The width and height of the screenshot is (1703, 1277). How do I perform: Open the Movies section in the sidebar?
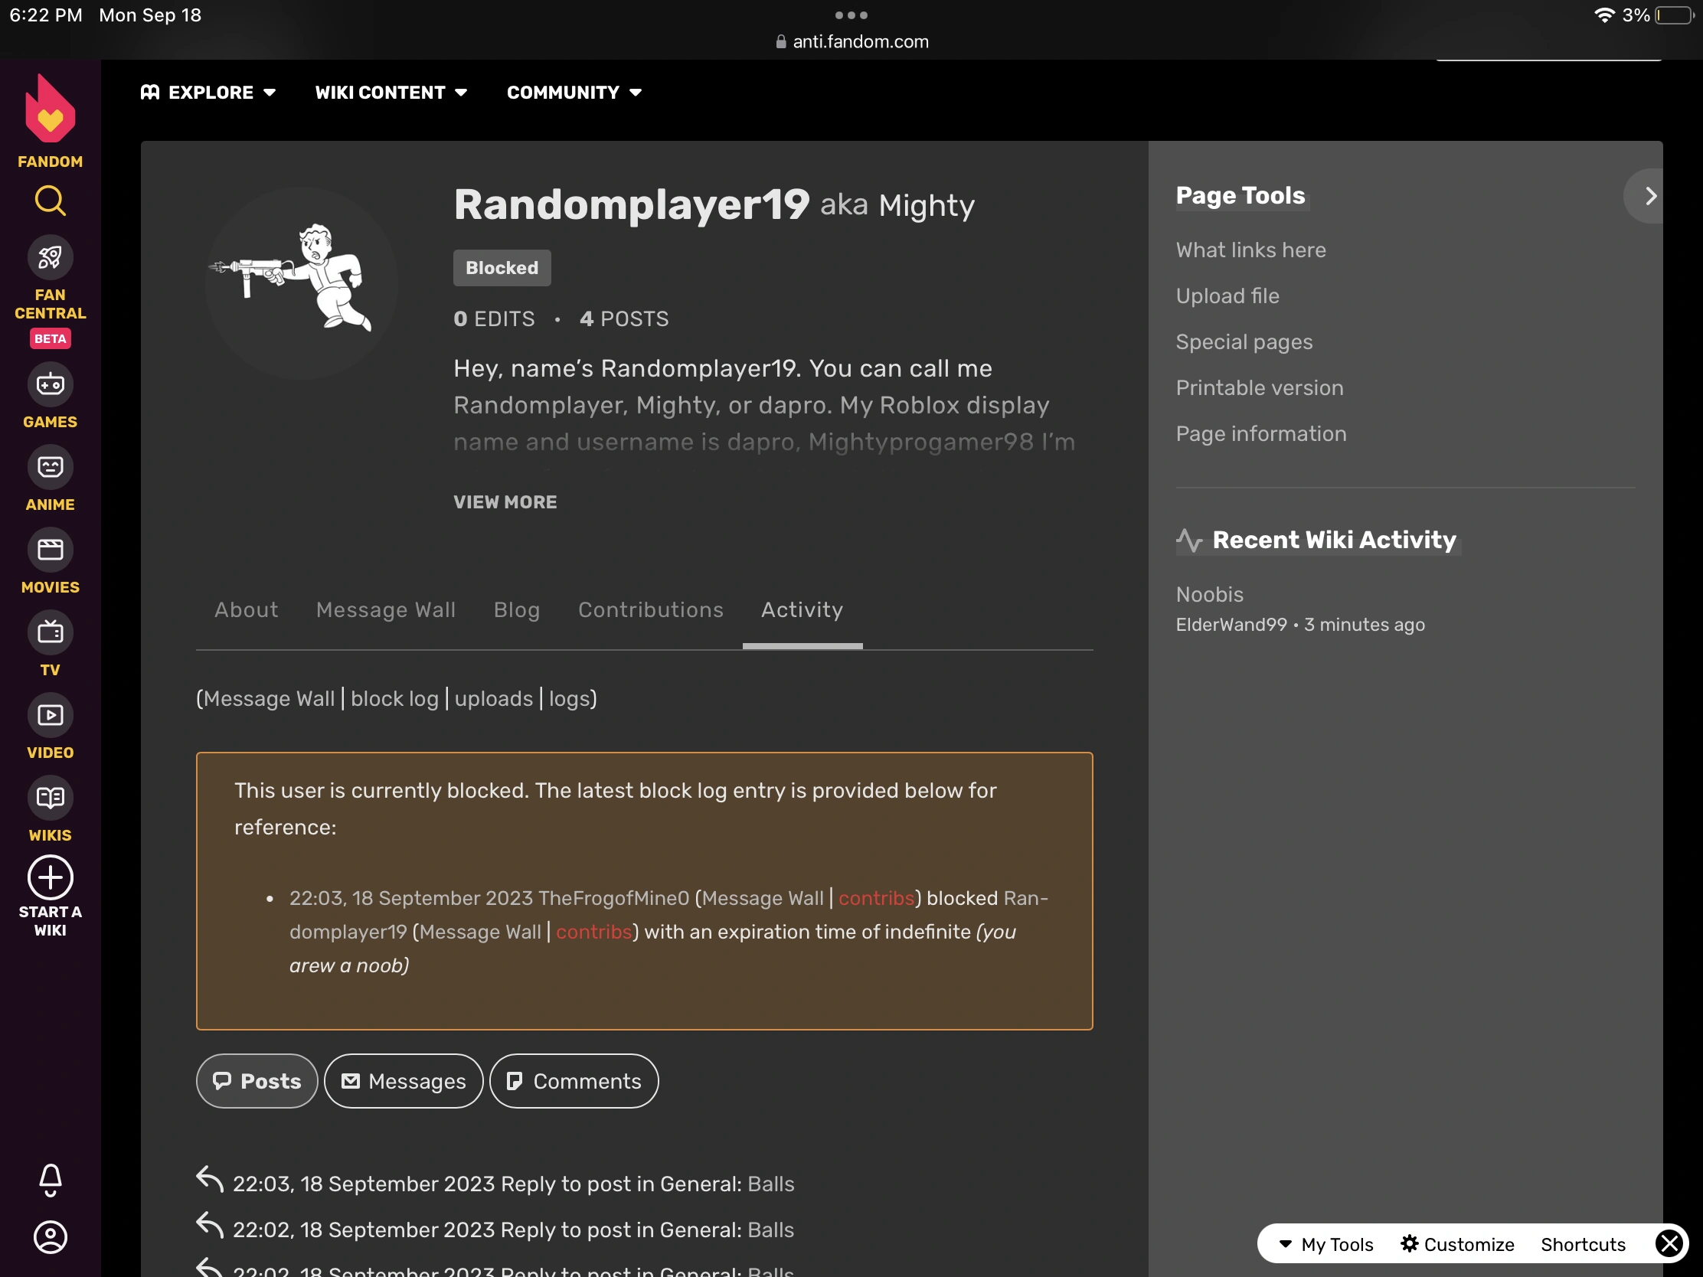click(49, 550)
